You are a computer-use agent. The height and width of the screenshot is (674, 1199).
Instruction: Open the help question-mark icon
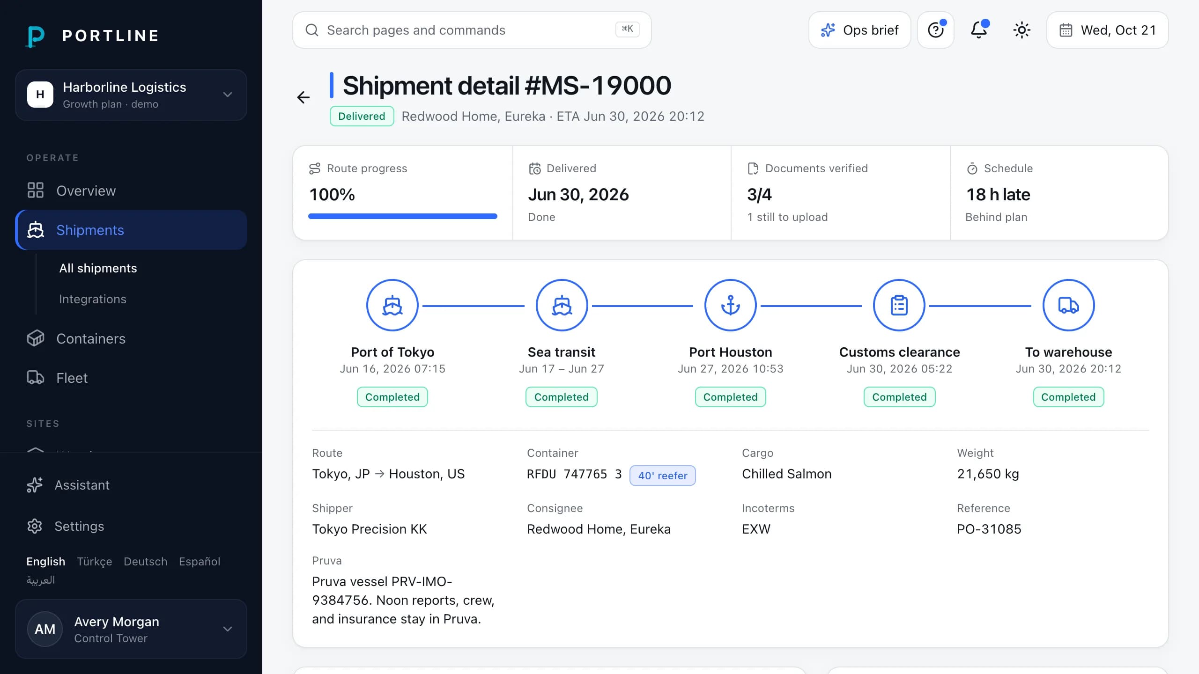point(935,30)
